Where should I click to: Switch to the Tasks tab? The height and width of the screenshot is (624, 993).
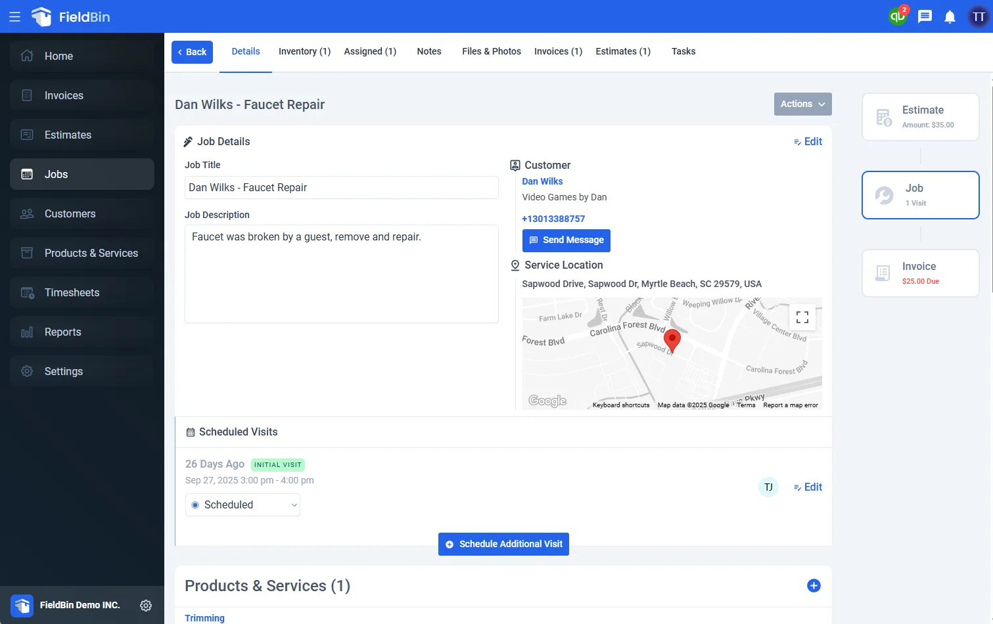pos(683,51)
